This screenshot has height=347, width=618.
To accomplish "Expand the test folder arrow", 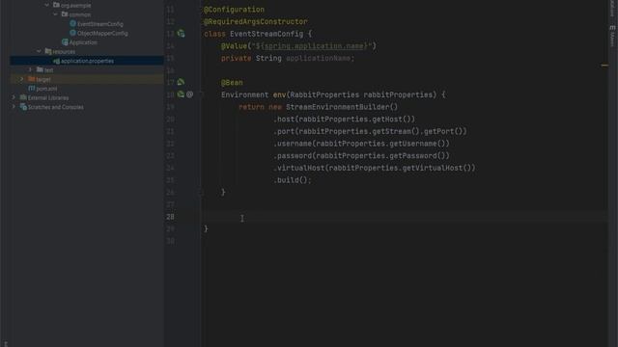I will (30, 69).
